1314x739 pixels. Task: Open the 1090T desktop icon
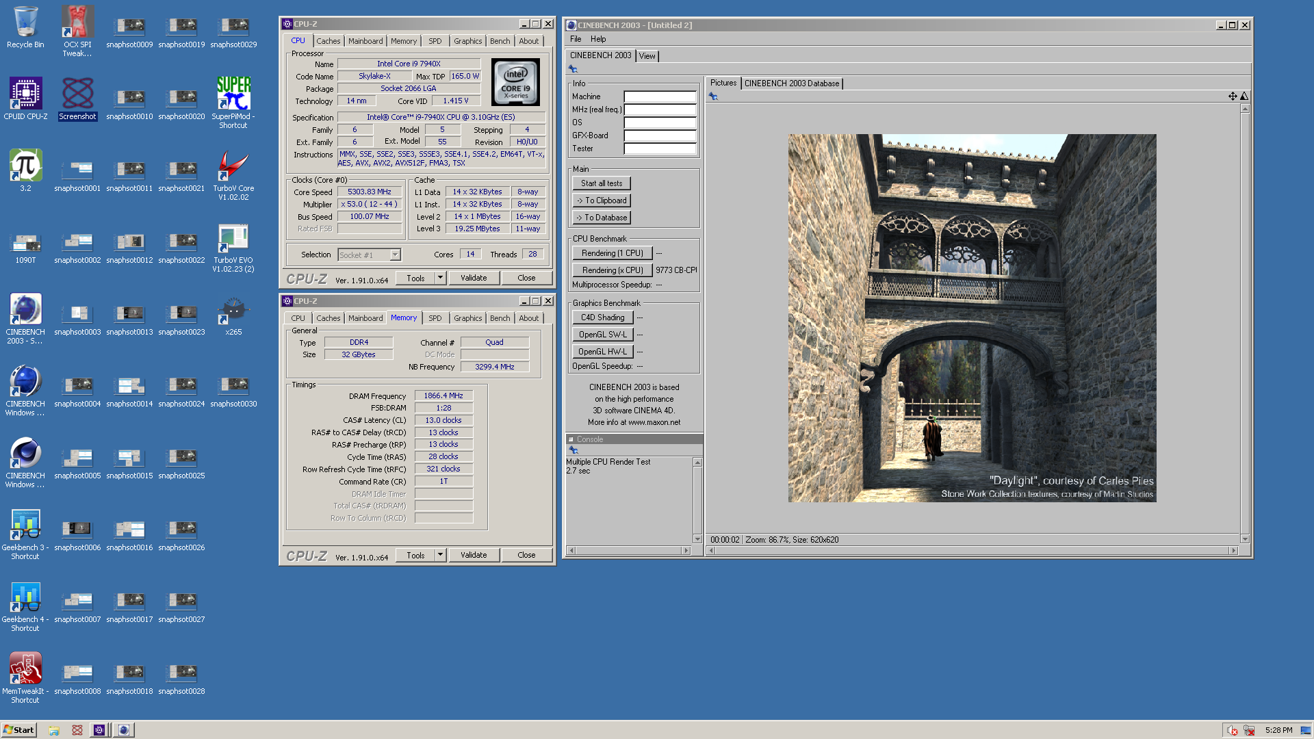pos(25,248)
